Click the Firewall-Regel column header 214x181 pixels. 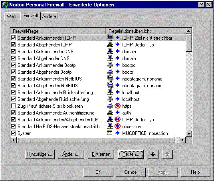pyautogui.click(x=58, y=31)
